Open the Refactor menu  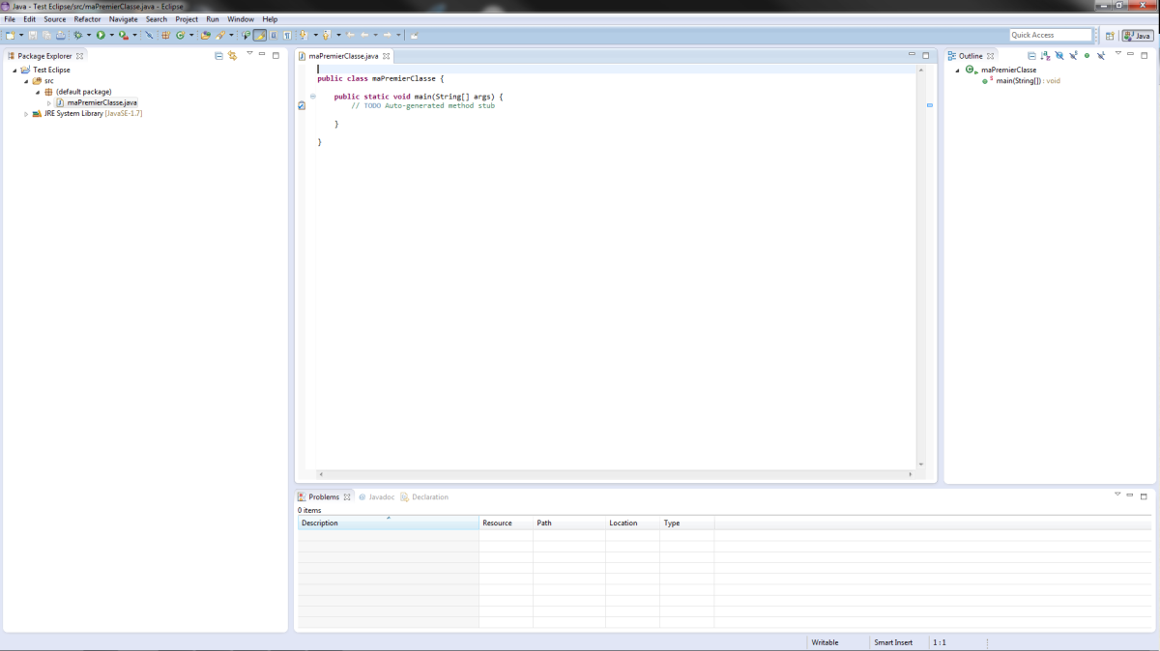coord(87,19)
